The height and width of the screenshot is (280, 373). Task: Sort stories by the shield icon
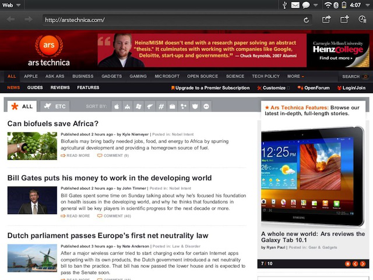(195, 106)
